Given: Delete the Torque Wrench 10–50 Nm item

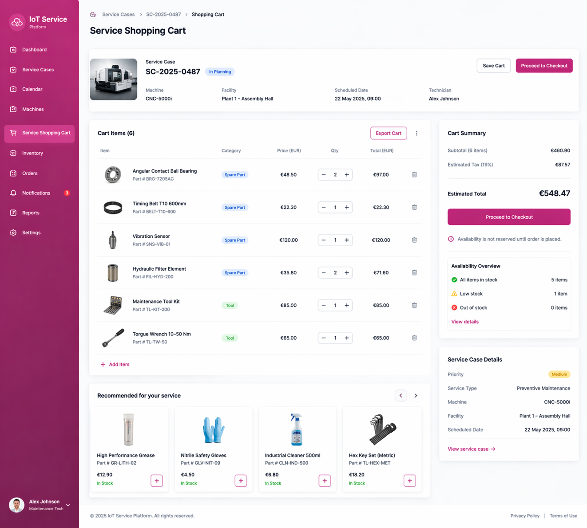Looking at the screenshot, I should click(x=414, y=338).
